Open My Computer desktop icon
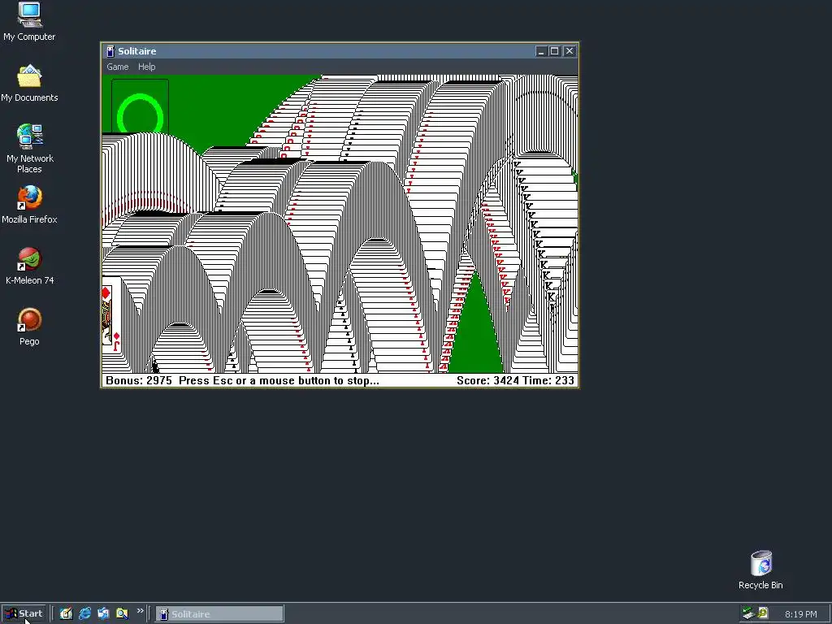Image resolution: width=832 pixels, height=624 pixels. coord(29,21)
